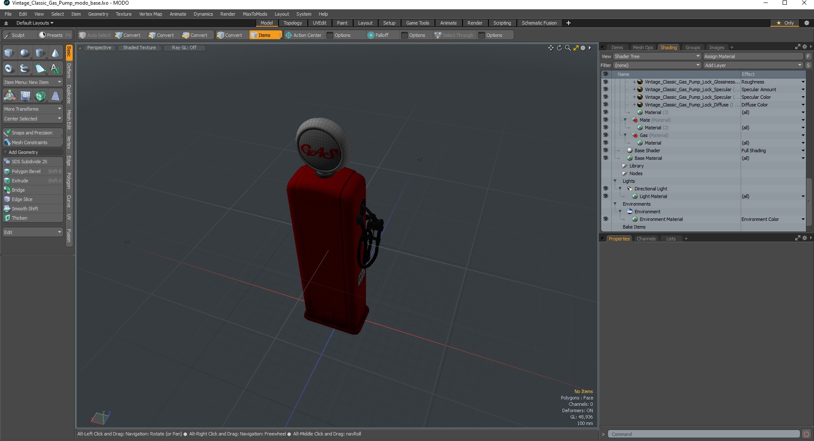Hide the Base Shader layer
The width and height of the screenshot is (814, 441).
point(605,151)
